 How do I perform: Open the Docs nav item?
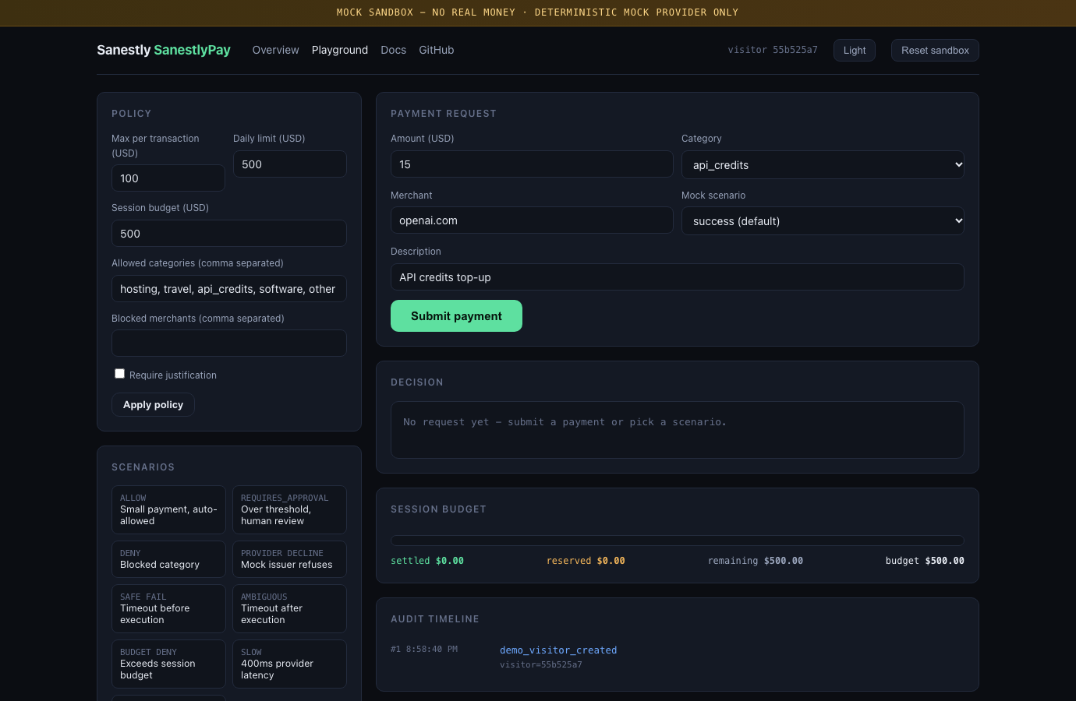click(393, 50)
